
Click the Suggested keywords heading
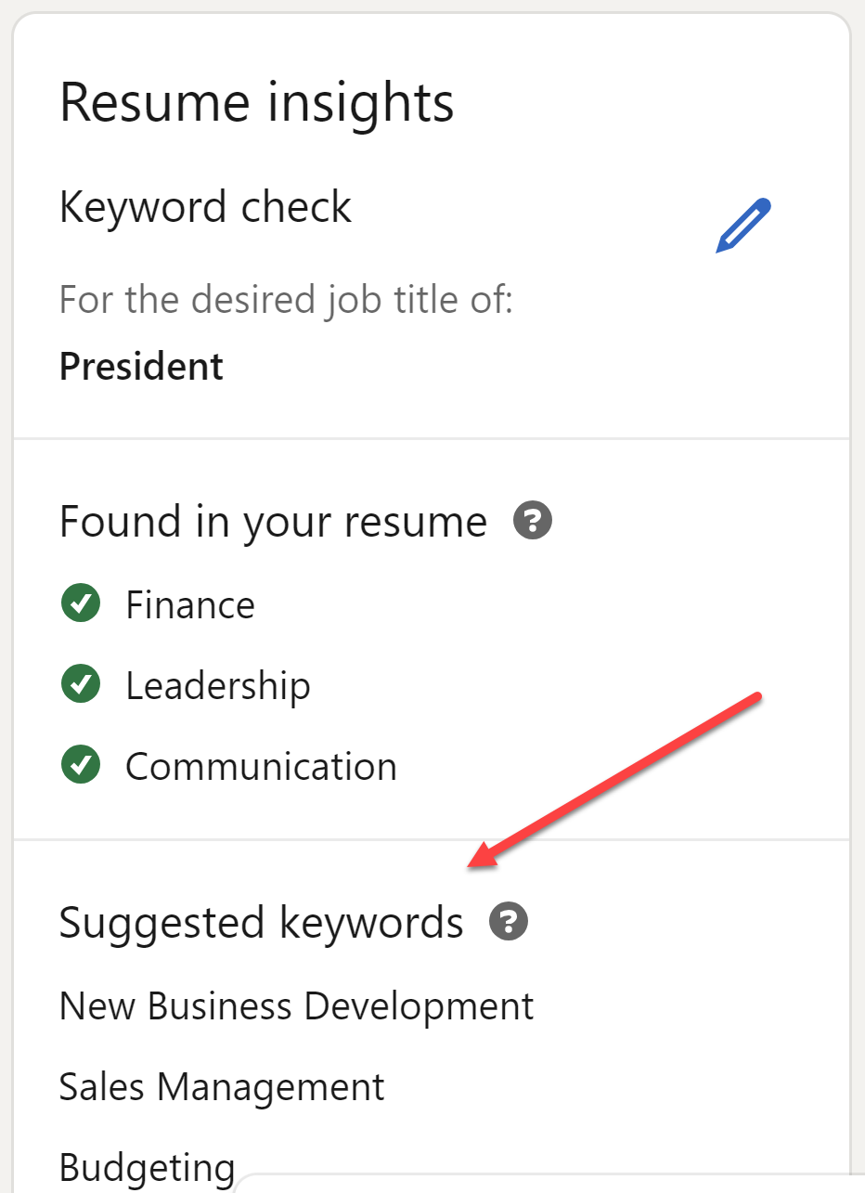coord(261,922)
